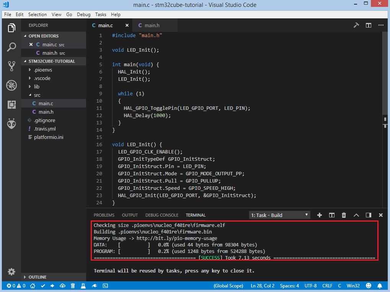Click the (Global Scope) status item
The height and width of the screenshot is (292, 390).
coord(228,286)
